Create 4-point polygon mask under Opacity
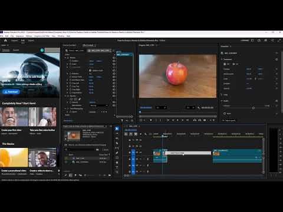The width and height of the screenshot is (283, 212). [x=75, y=100]
